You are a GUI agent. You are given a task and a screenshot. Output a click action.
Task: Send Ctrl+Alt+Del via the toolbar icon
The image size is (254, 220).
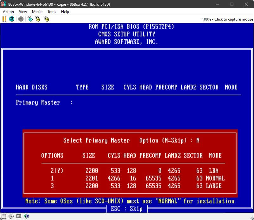30,19
